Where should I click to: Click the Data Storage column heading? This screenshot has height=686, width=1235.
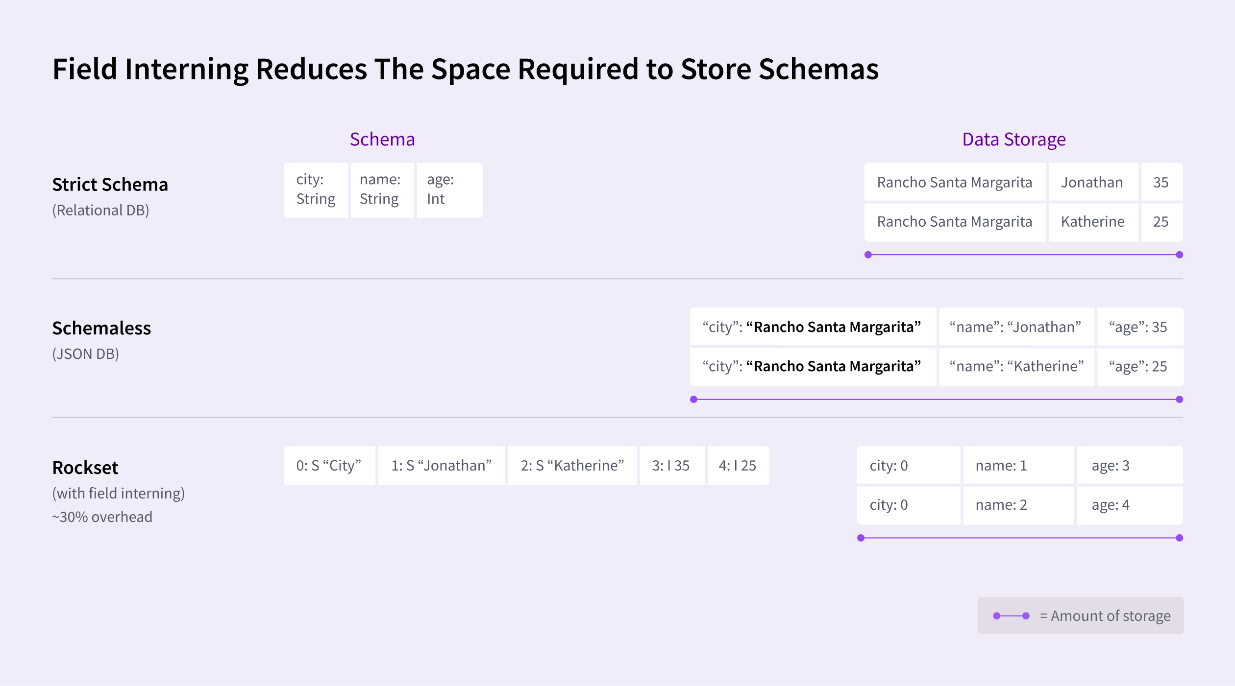tap(1013, 140)
